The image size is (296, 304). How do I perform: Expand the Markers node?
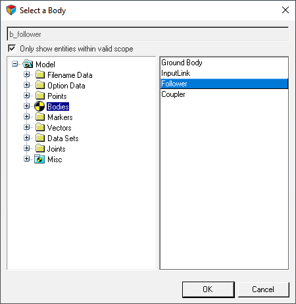point(26,117)
